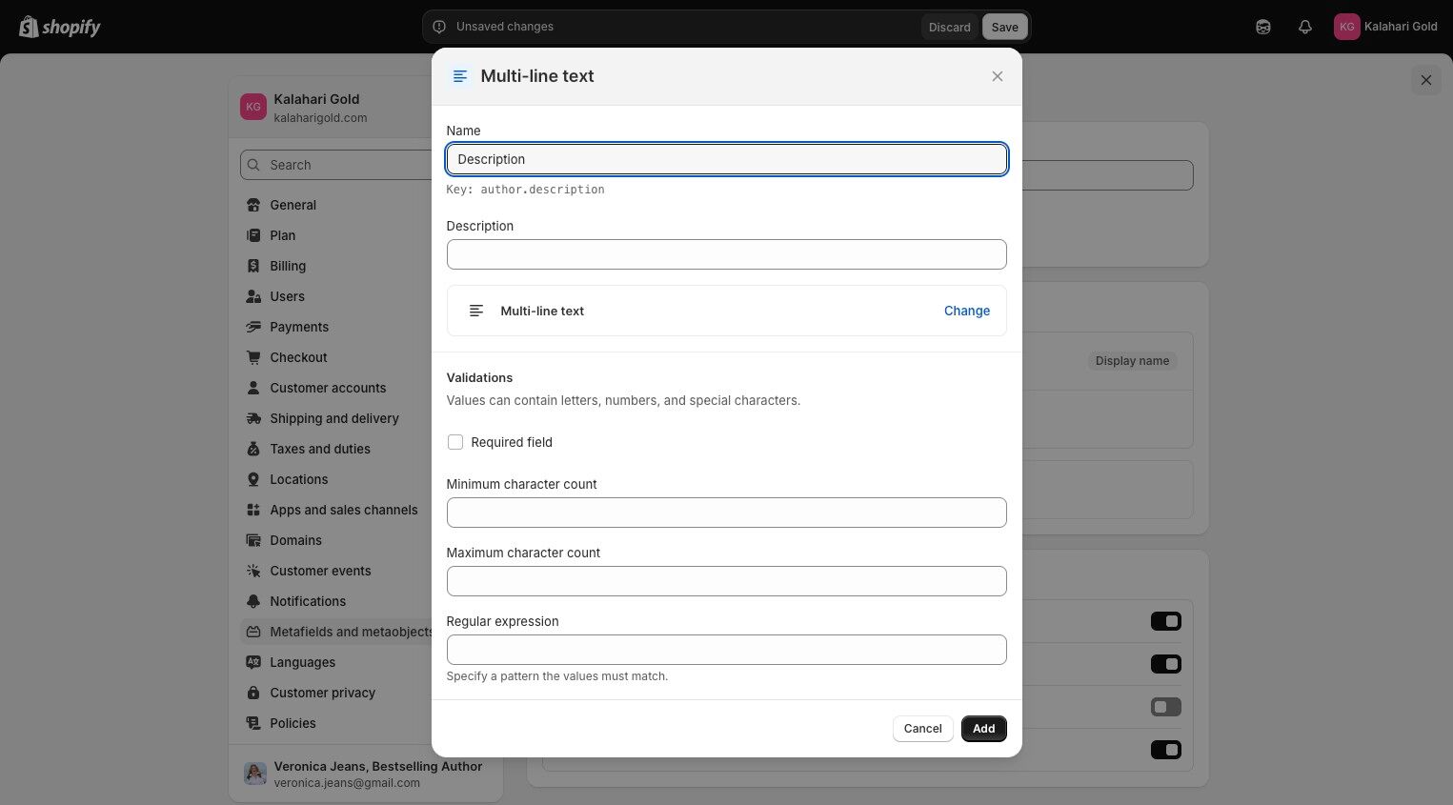1453x805 pixels.
Task: Click the Add button
Action: (x=983, y=729)
